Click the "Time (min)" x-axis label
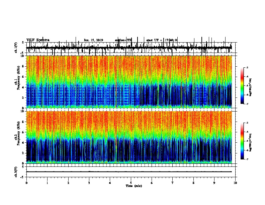265x205 pixels. (x=134, y=186)
